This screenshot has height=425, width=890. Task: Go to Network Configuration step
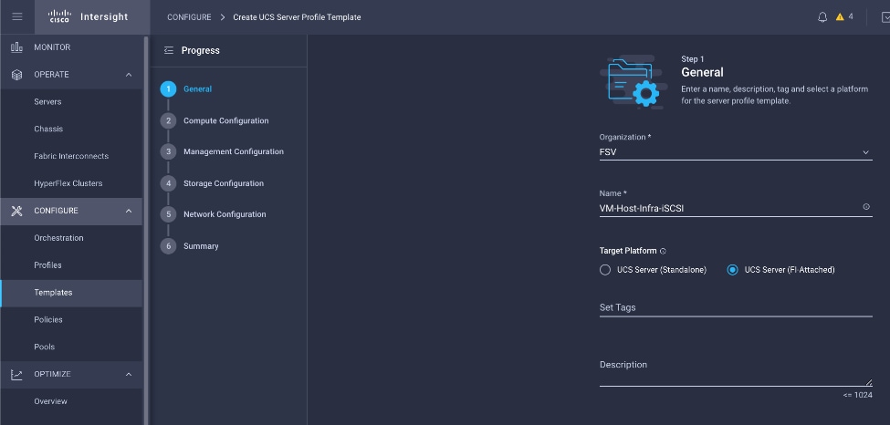225,214
